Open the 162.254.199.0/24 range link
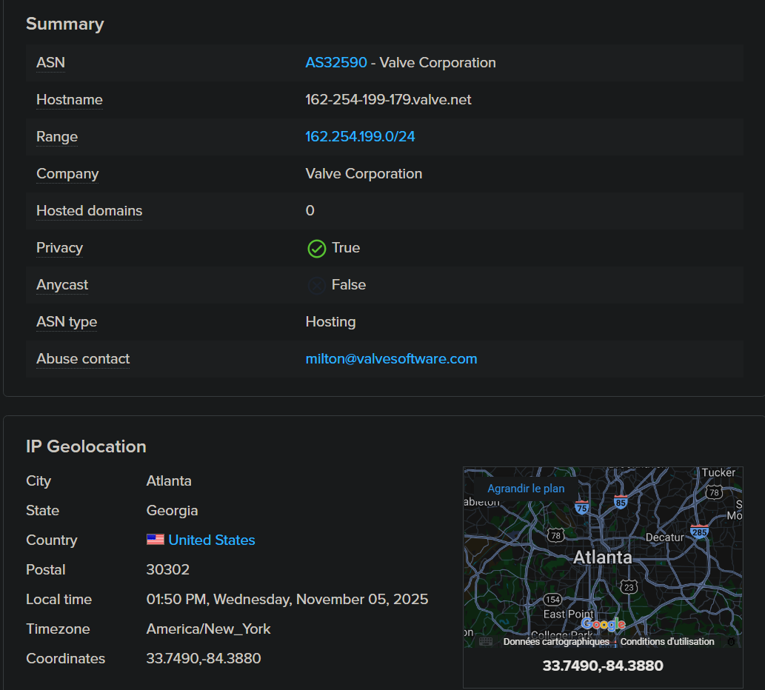 pyautogui.click(x=360, y=137)
